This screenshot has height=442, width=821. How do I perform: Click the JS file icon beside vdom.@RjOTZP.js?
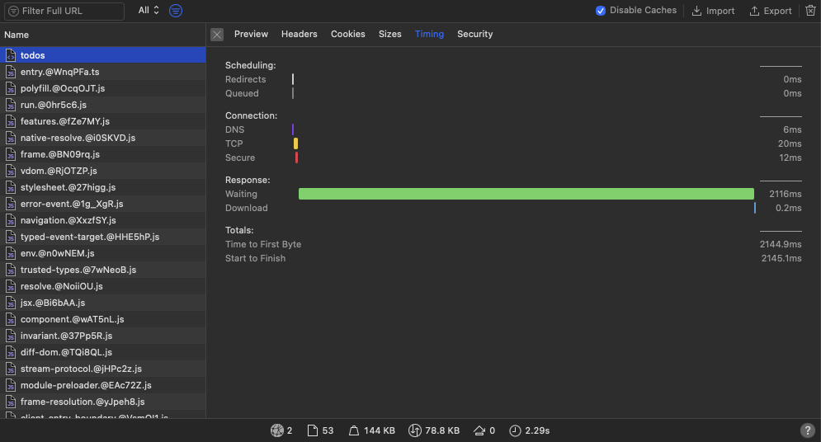(11, 171)
